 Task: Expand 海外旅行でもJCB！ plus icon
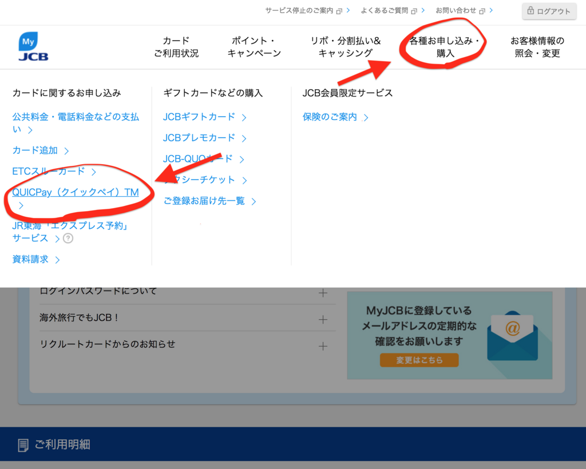(323, 320)
